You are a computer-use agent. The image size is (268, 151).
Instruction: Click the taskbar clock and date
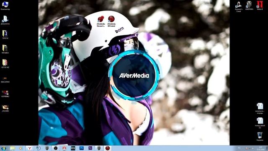260,148
